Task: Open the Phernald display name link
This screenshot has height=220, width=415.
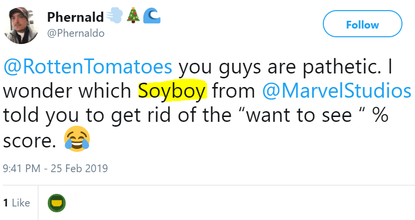Action: pyautogui.click(x=75, y=17)
